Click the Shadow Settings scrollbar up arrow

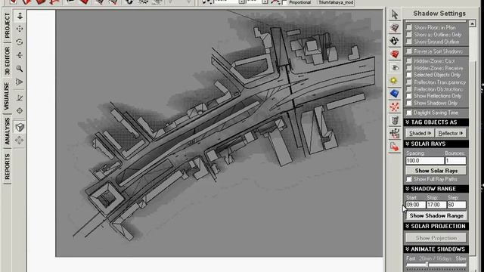pyautogui.click(x=472, y=23)
